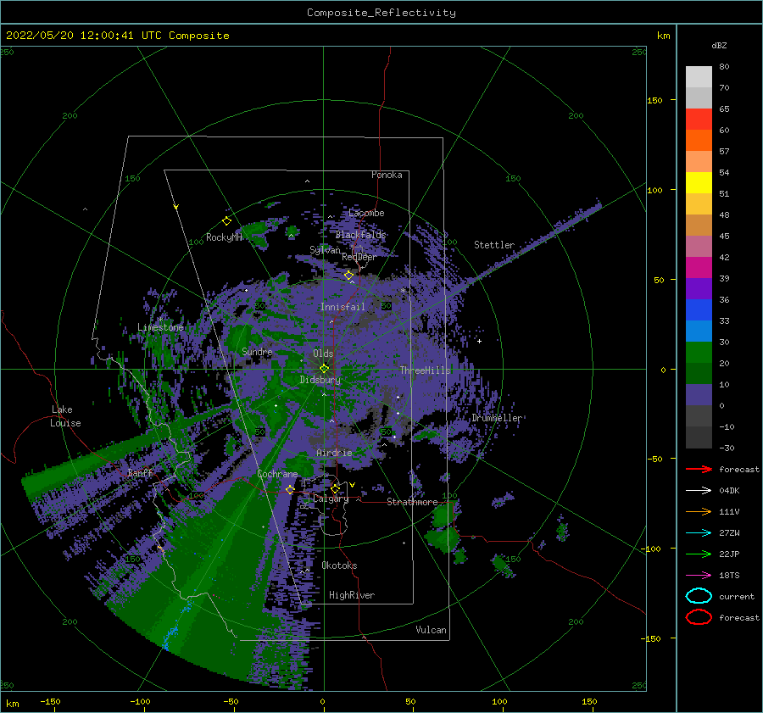Viewport: 763px width, 713px height.
Task: Click the Sylvan label
Action: (325, 250)
